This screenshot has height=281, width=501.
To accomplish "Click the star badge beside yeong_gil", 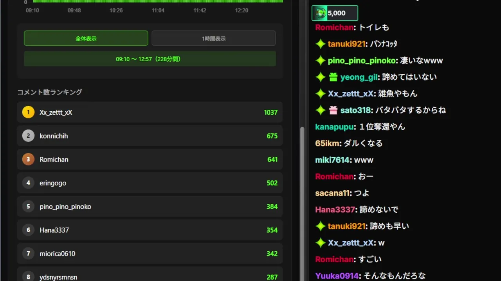I will click(x=321, y=77).
